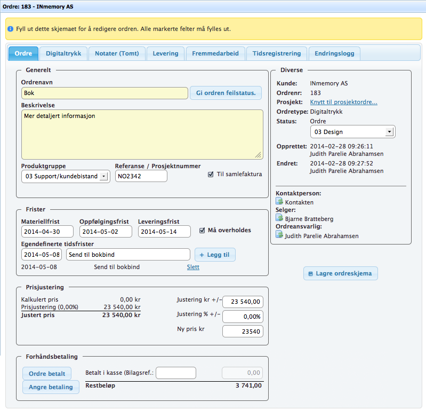Click the Kontakten contact person icon
The width and height of the screenshot is (426, 410).
point(280,202)
